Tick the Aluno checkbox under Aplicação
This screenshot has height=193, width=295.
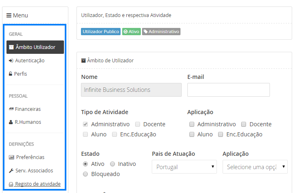click(192, 134)
